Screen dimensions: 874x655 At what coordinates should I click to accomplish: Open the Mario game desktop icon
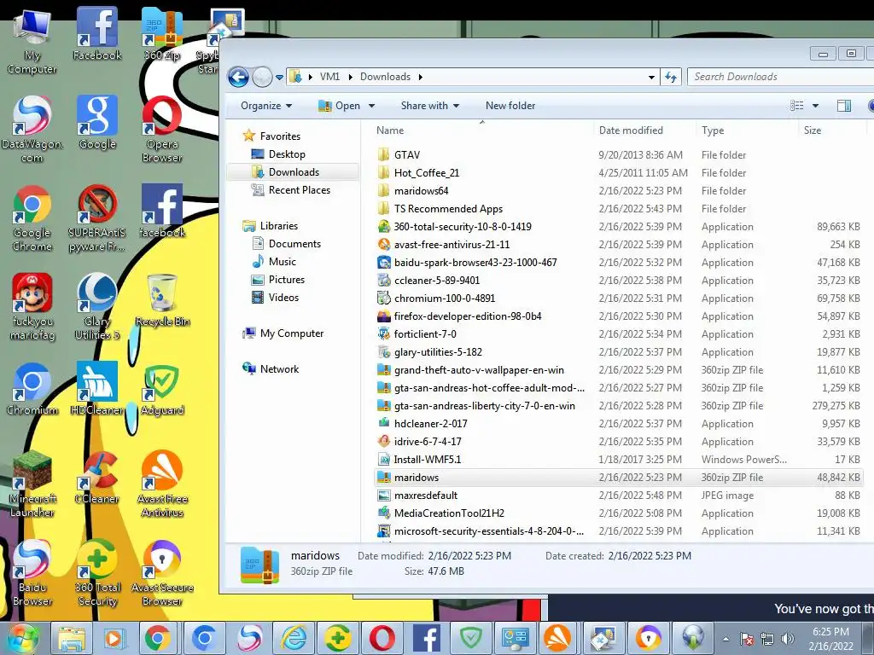click(32, 307)
